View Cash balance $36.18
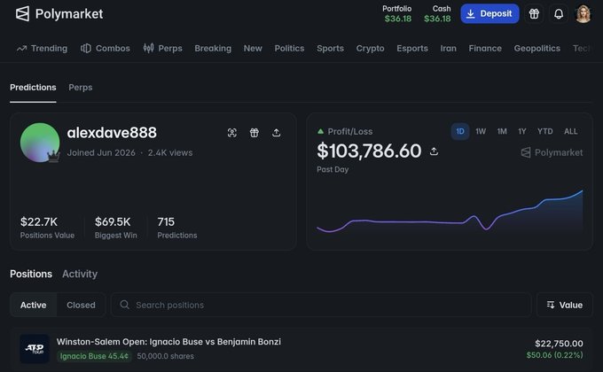The image size is (603, 372). point(437,14)
